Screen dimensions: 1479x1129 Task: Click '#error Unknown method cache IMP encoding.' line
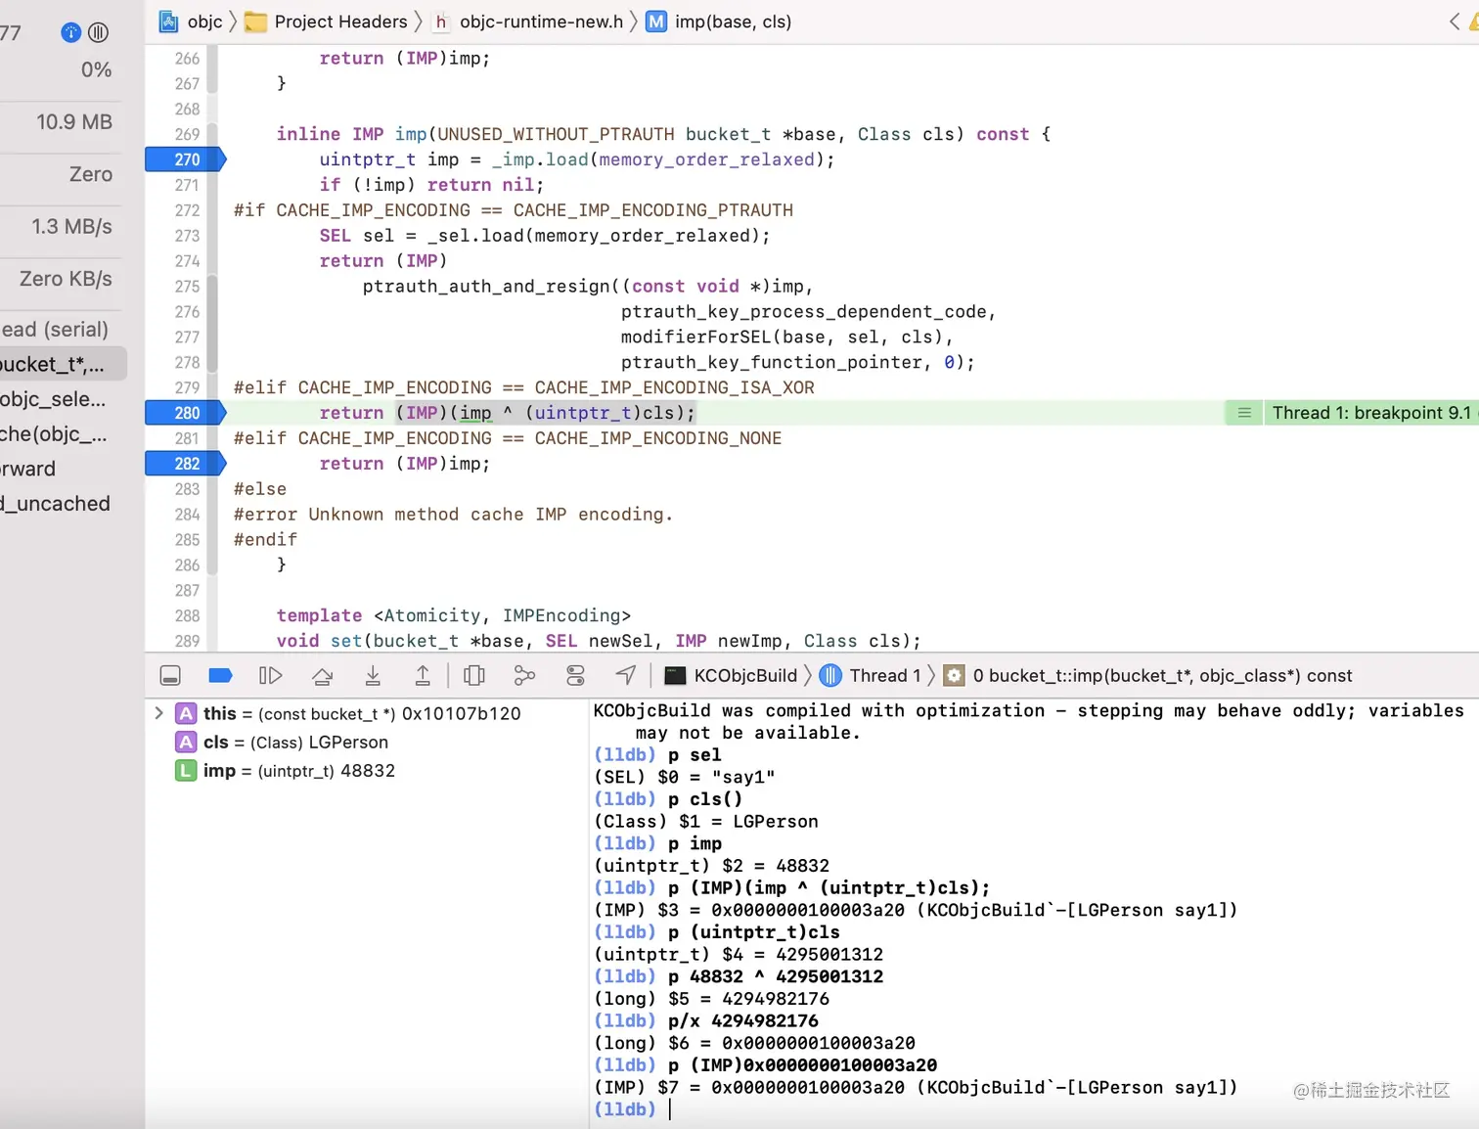click(453, 515)
